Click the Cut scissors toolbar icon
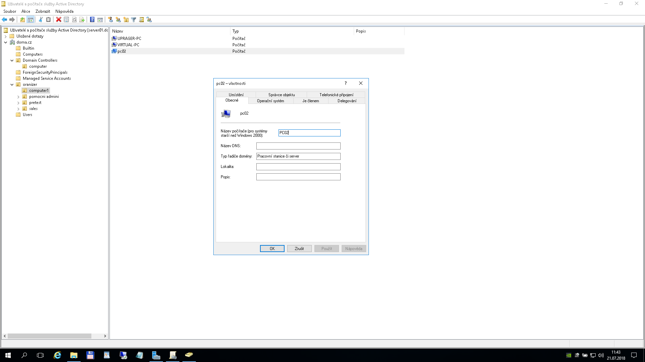 point(41,19)
